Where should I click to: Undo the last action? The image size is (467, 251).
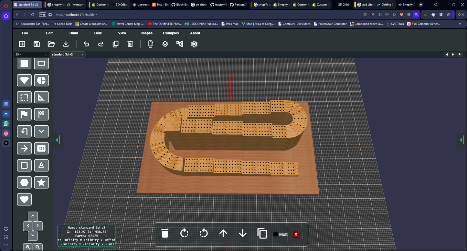pos(86,44)
